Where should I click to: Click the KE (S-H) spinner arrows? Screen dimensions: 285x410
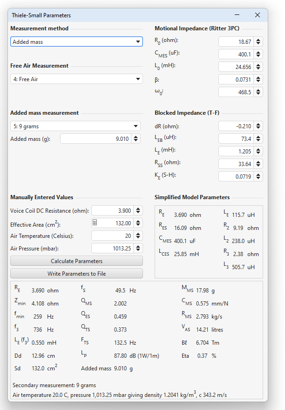pos(258,176)
